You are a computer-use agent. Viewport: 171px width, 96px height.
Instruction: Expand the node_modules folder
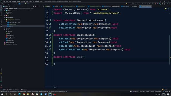[5, 19]
